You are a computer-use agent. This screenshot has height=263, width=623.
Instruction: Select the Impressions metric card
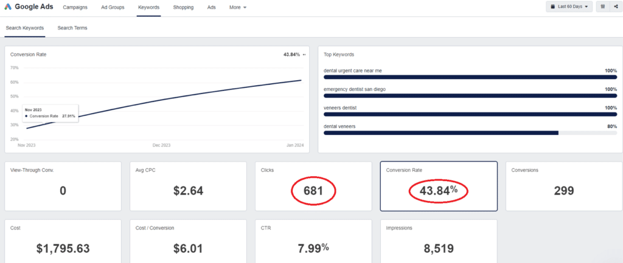(x=439, y=242)
